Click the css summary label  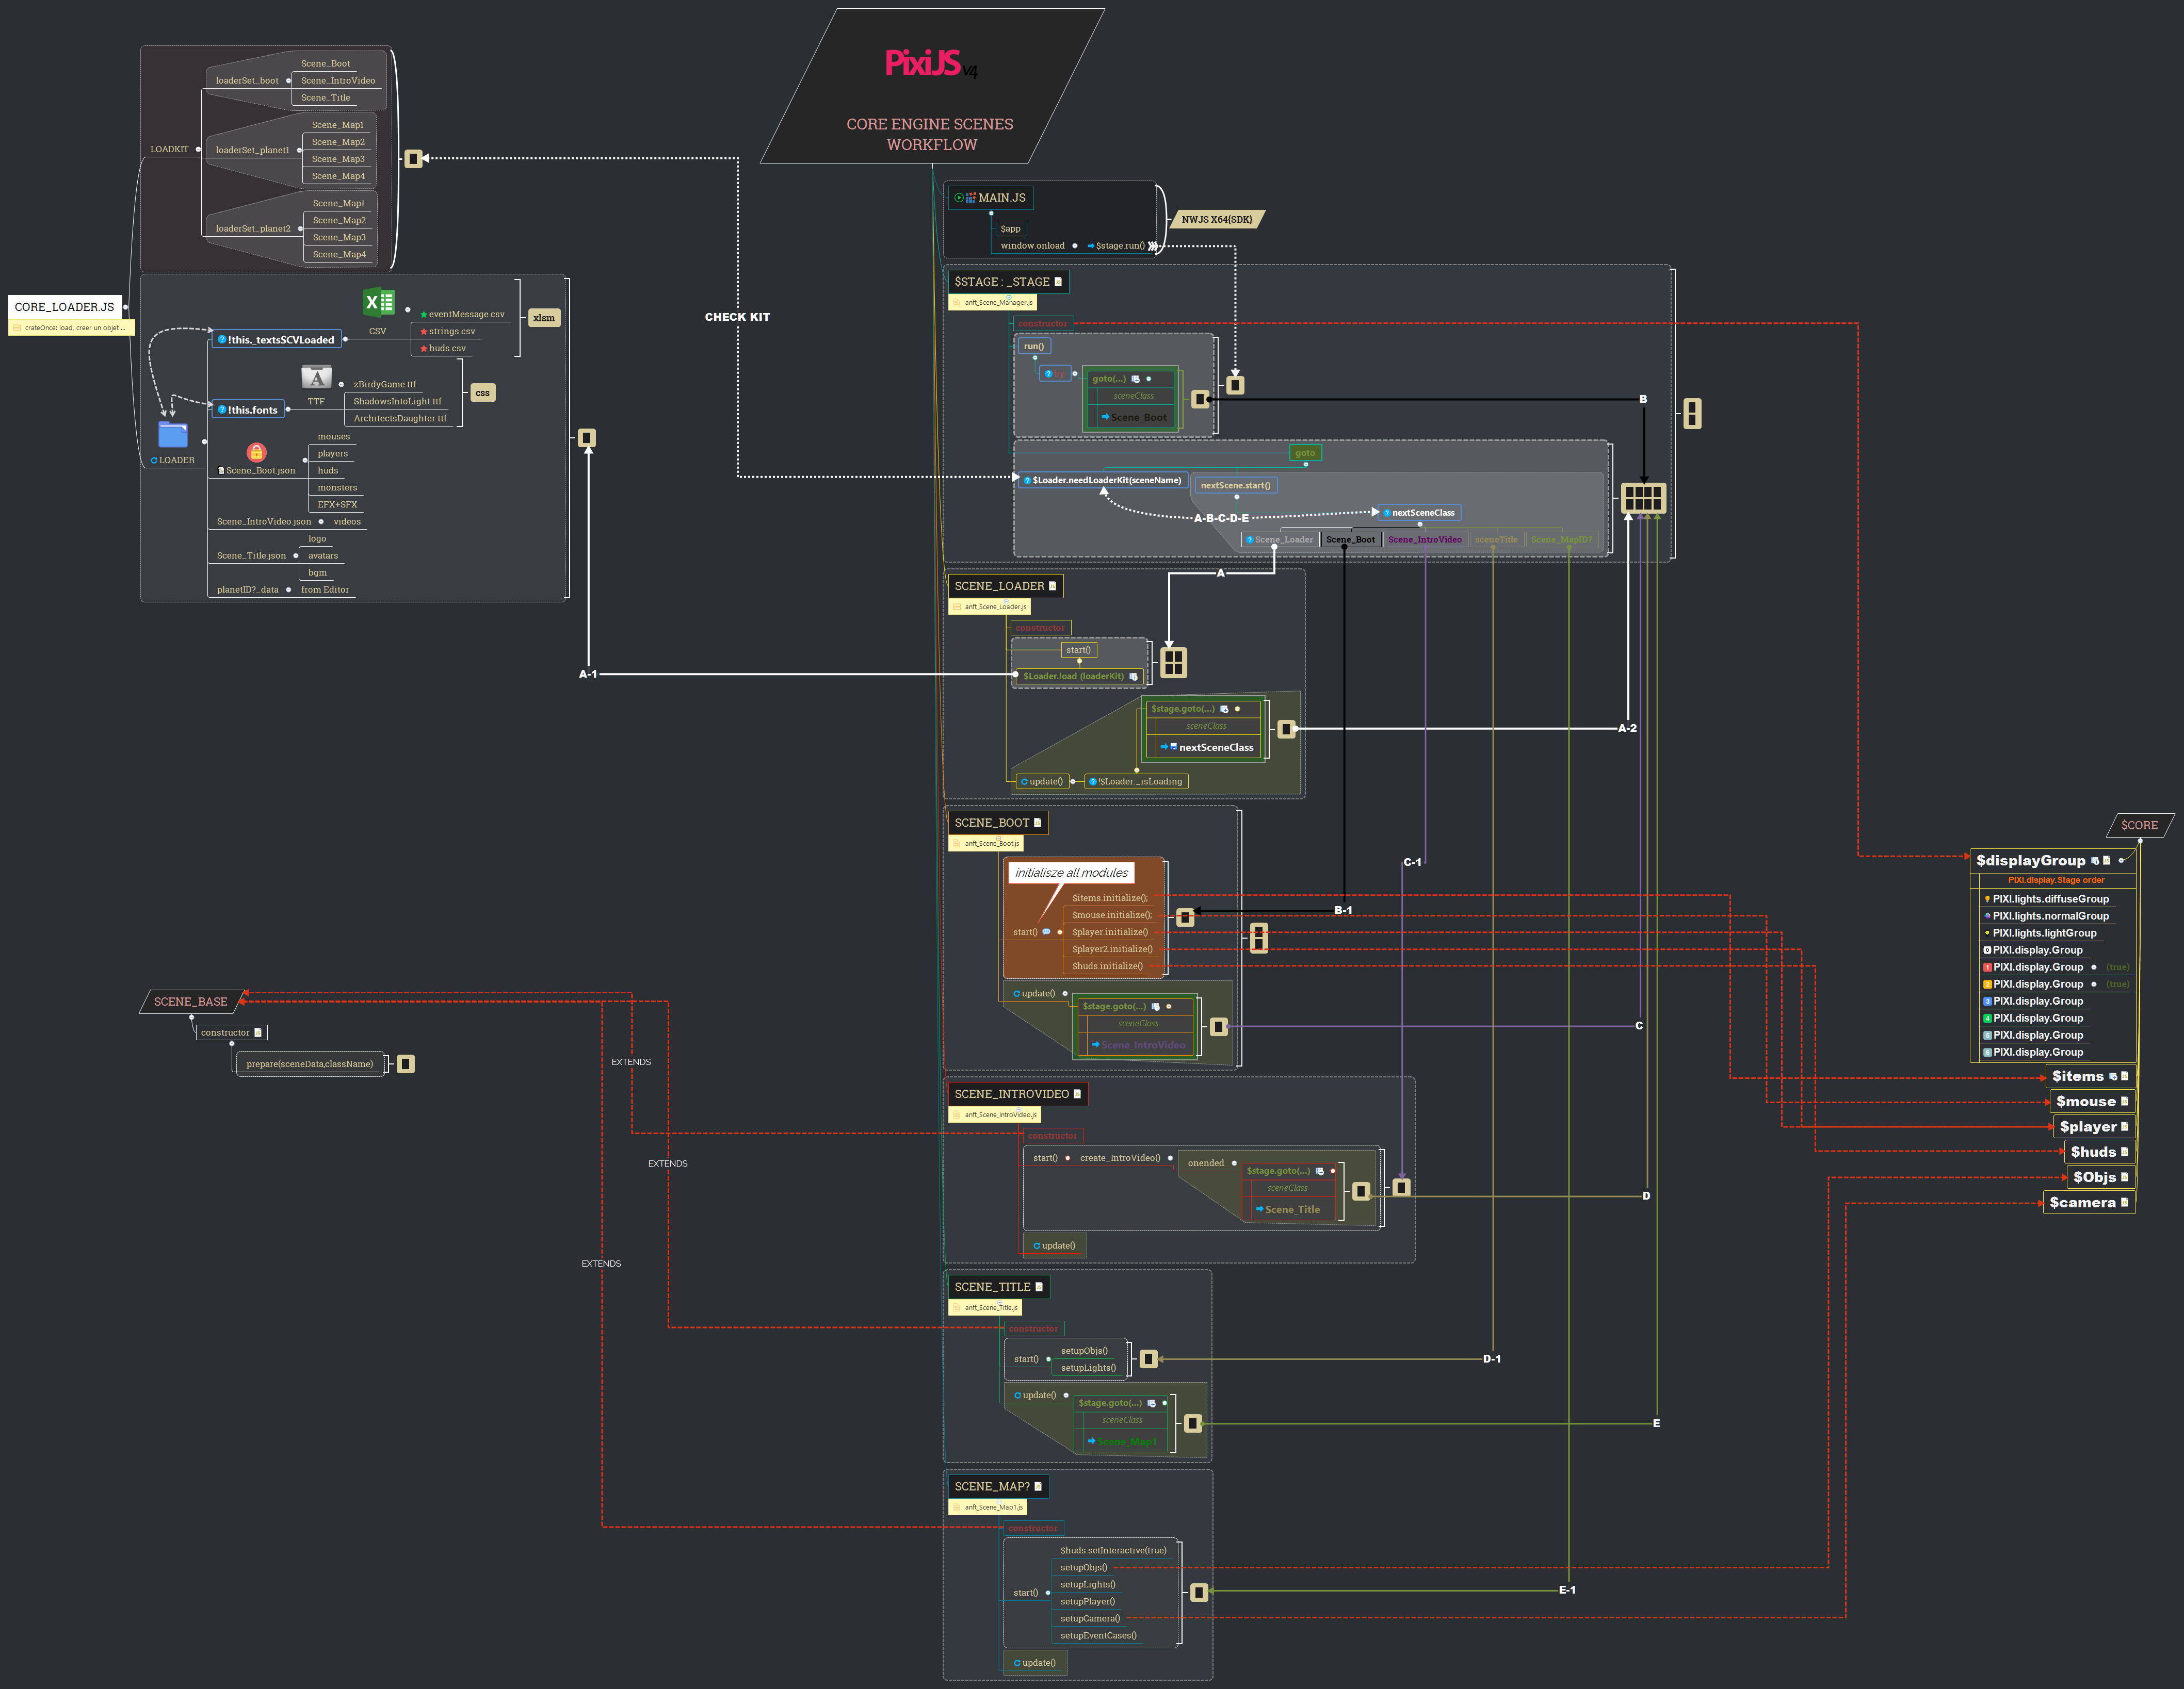point(482,393)
